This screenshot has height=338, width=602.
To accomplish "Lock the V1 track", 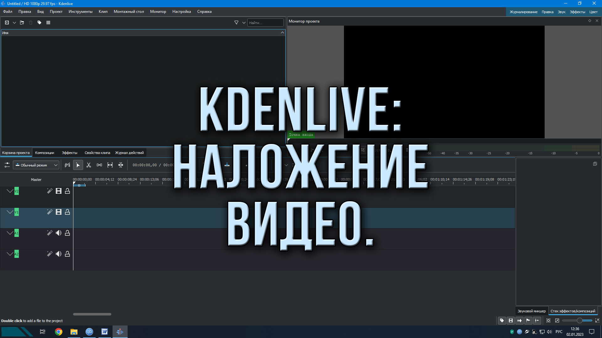I will pyautogui.click(x=67, y=212).
